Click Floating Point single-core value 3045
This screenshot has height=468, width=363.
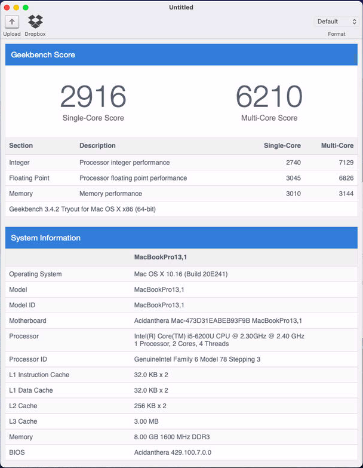[293, 178]
